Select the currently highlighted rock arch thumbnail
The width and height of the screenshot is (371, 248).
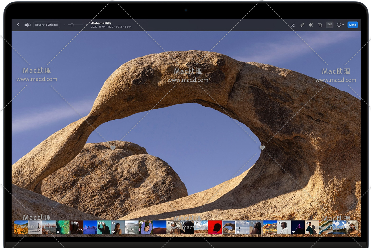[x=229, y=227]
